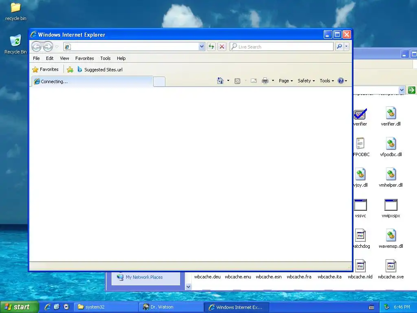Click the blue Help question mark icon
Viewport: 417px width, 313px height.
(x=341, y=81)
